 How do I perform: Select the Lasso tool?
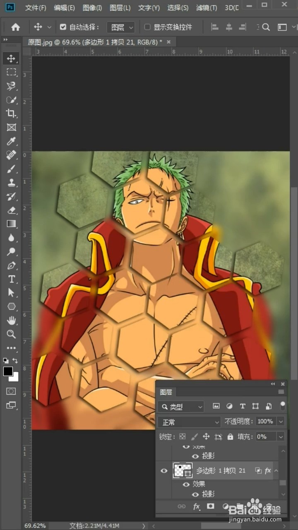pos(11,86)
